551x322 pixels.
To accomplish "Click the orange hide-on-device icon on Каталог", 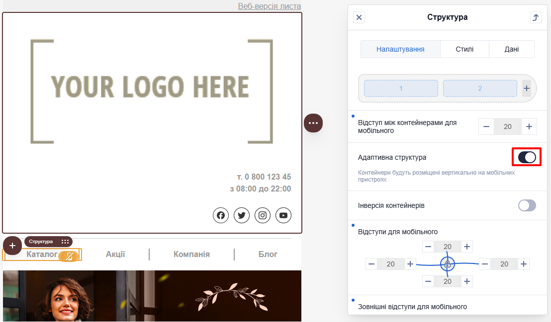I will tap(69, 257).
